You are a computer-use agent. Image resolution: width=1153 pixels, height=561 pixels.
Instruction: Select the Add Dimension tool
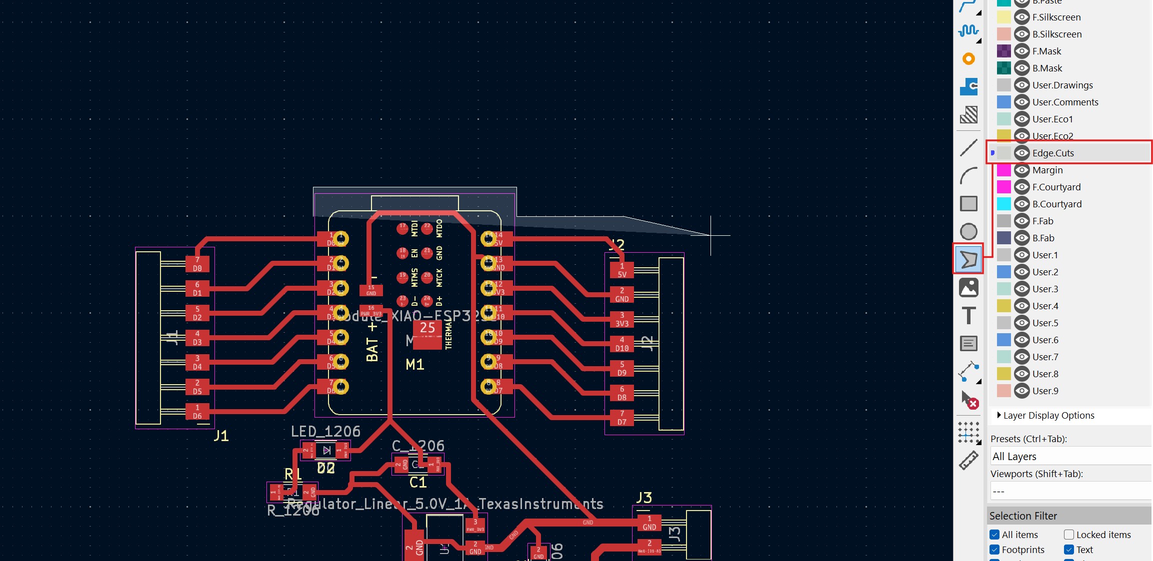pyautogui.click(x=968, y=372)
